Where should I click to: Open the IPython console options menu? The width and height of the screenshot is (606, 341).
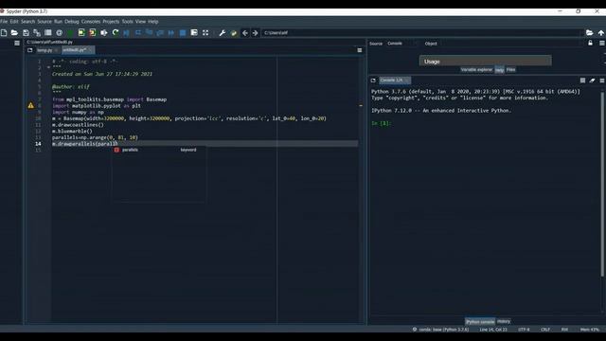pyautogui.click(x=602, y=81)
